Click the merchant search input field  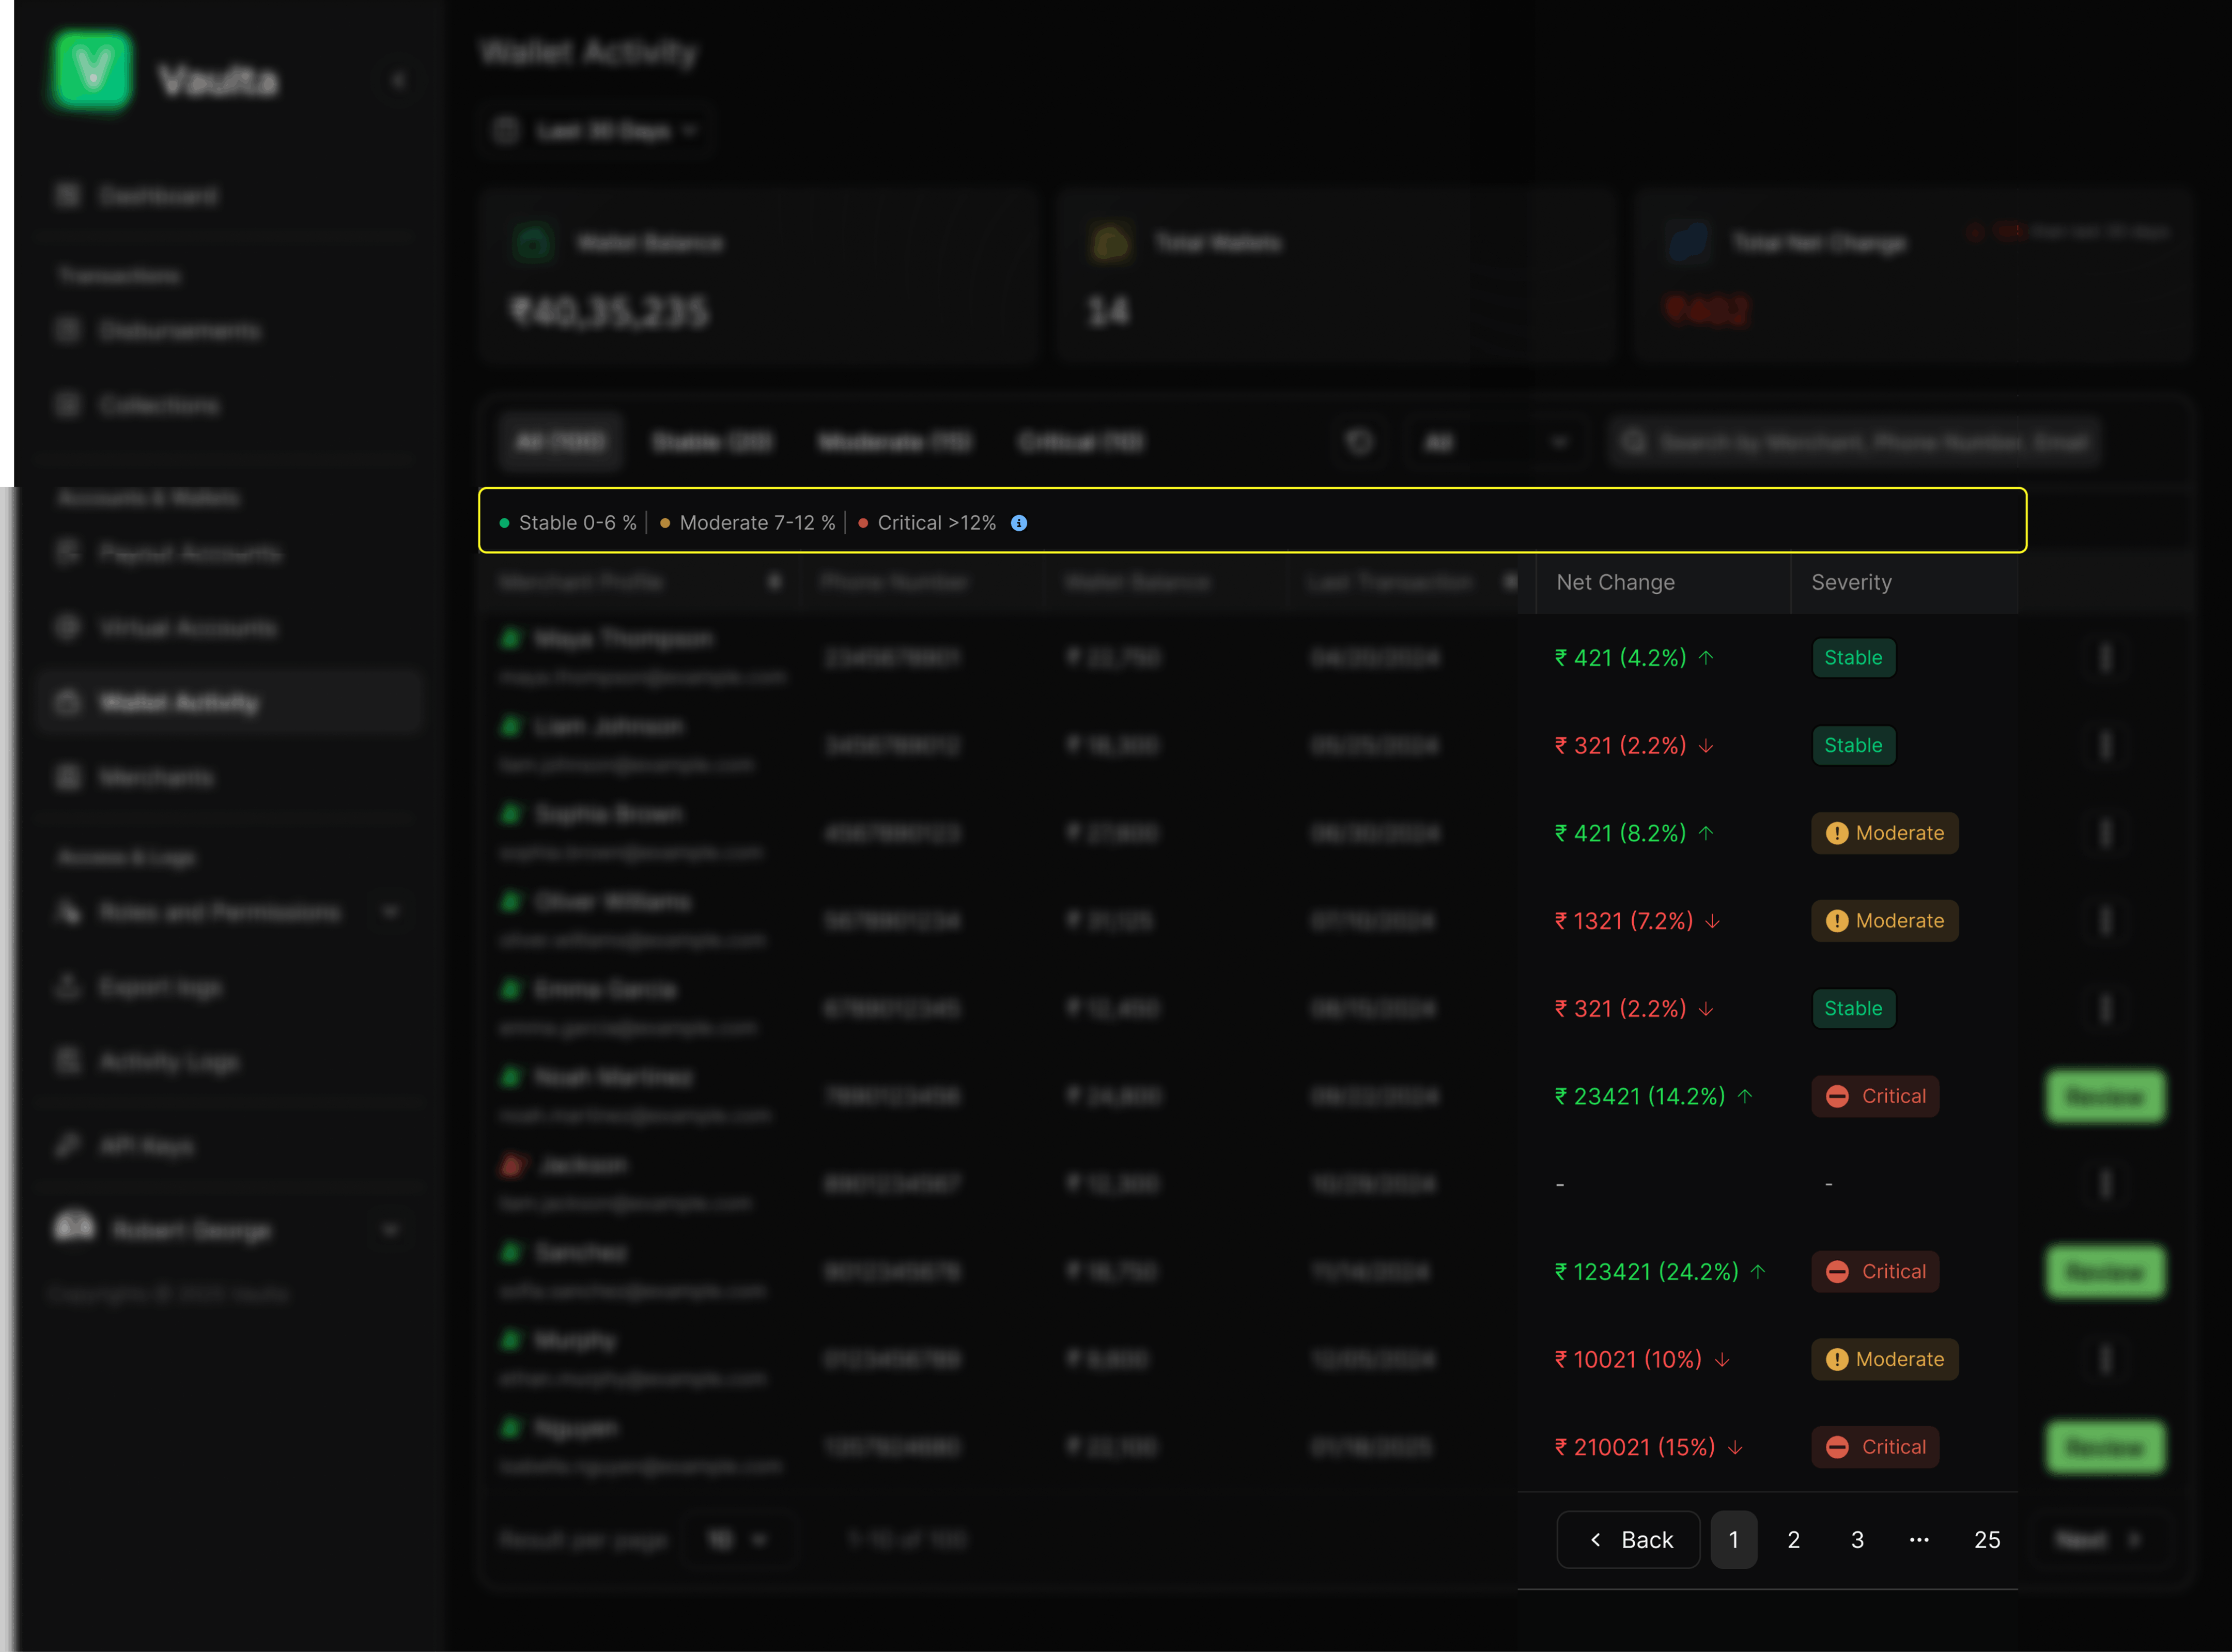[1870, 442]
